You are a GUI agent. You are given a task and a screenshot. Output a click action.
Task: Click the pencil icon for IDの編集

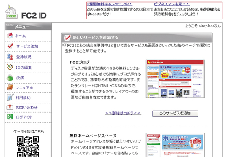click(x=10, y=67)
